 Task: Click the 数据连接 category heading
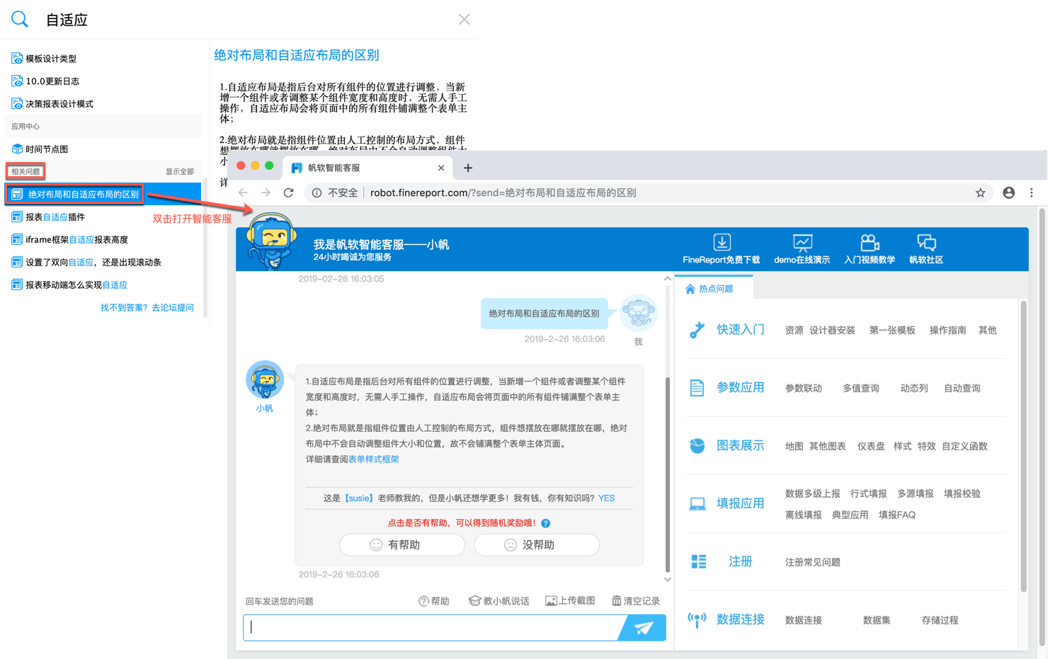point(740,620)
